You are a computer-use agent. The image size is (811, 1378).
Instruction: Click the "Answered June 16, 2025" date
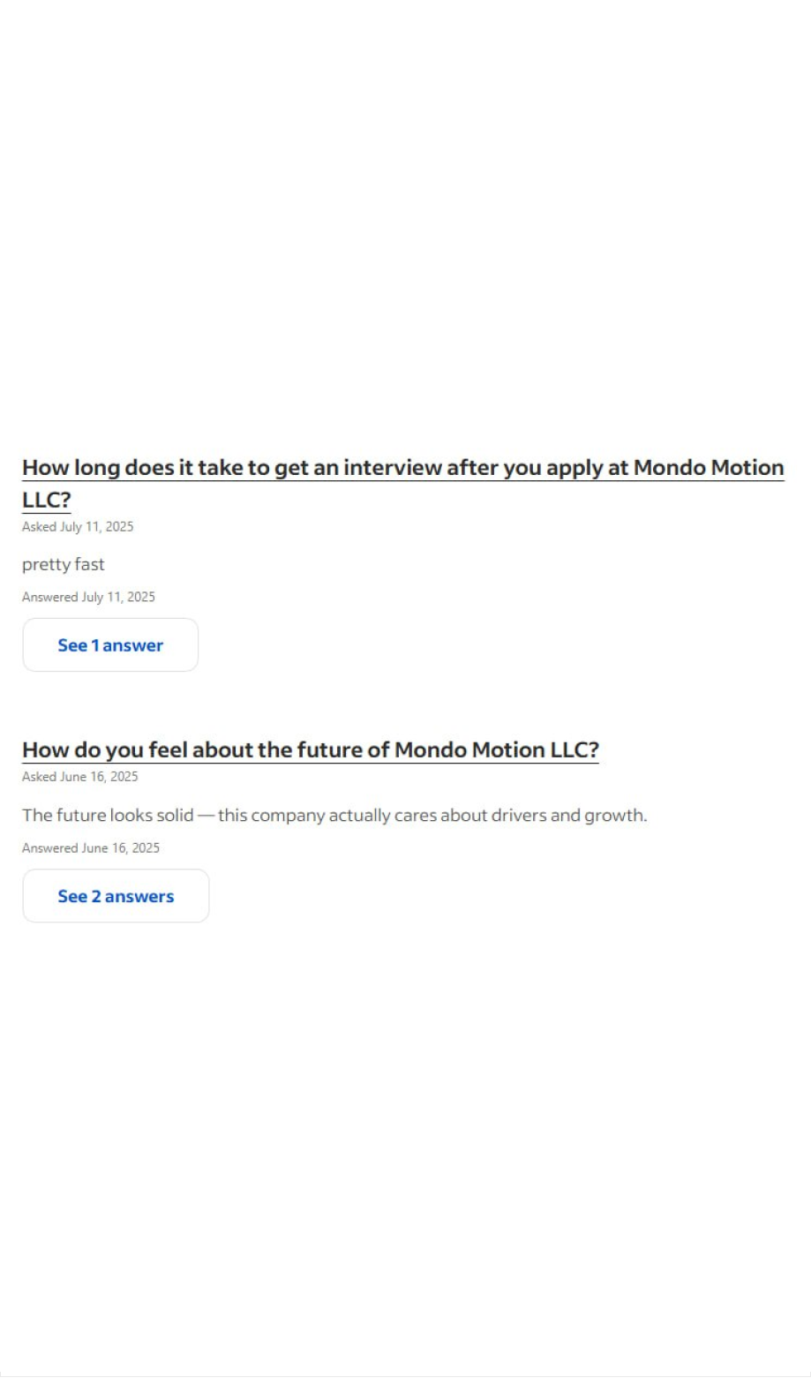[91, 848]
